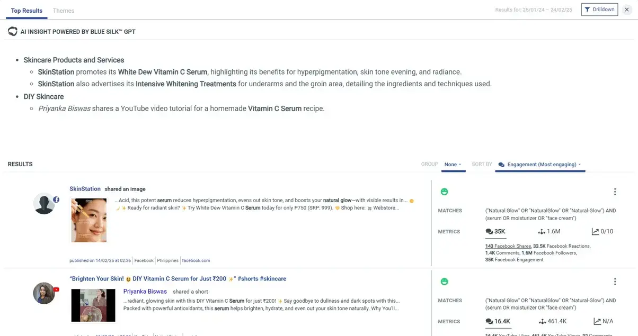The image size is (638, 336).
Task: Click the green sentiment face on Priyanka Biswas result
Action: [444, 281]
